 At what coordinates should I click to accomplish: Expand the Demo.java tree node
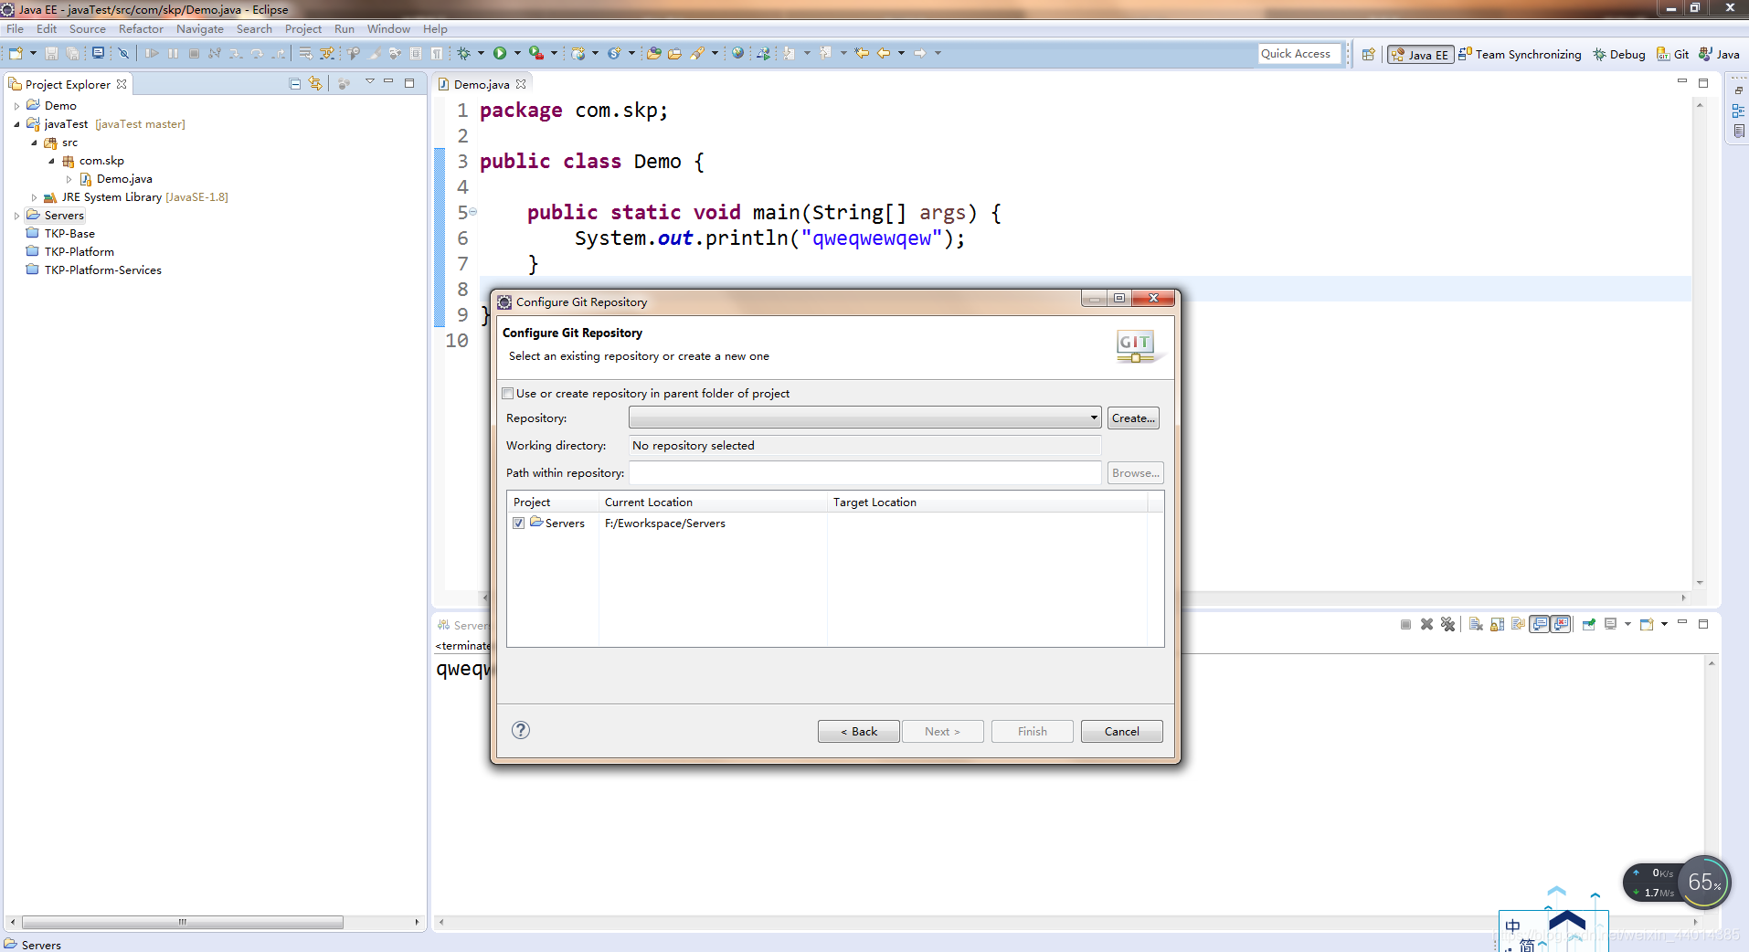point(69,179)
